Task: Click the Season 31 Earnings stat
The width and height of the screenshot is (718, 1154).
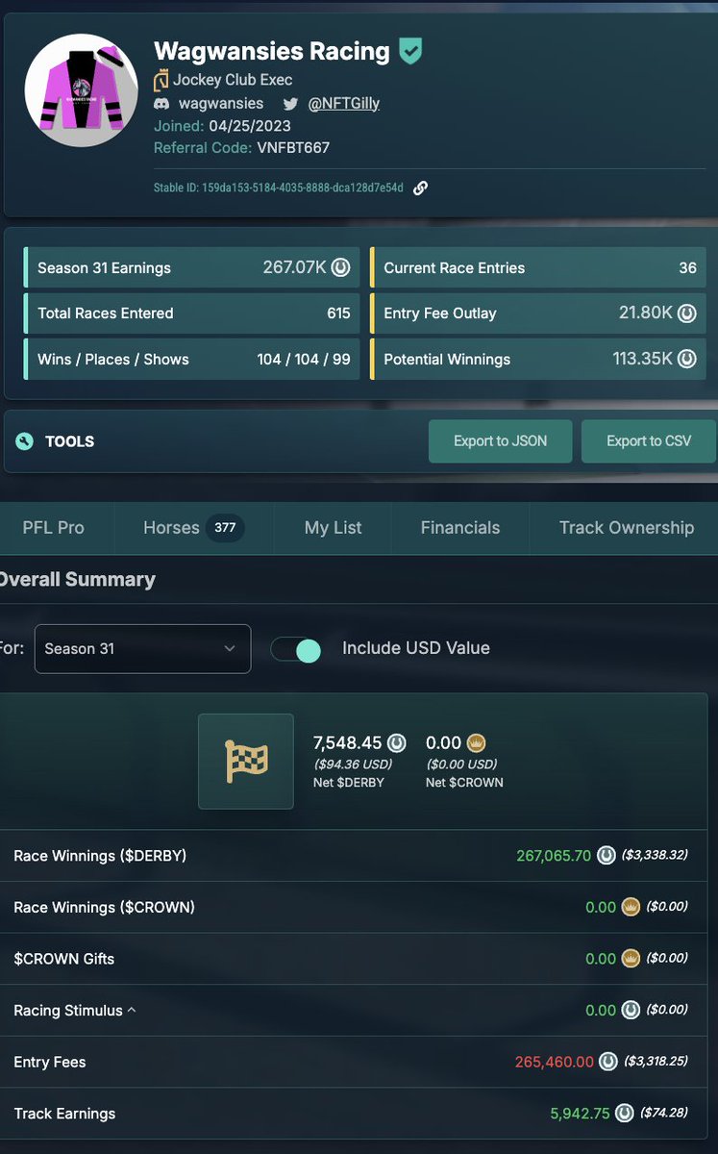Action: coord(192,267)
